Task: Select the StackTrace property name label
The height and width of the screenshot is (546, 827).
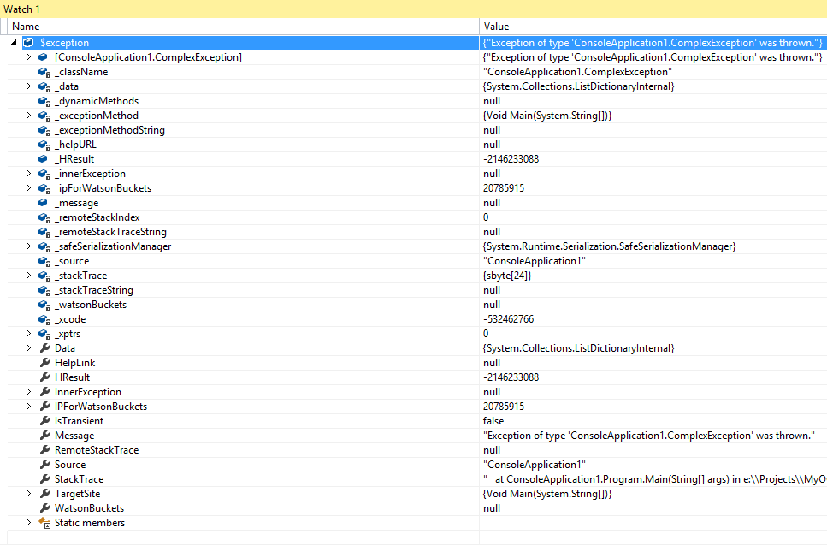Action: (80, 479)
